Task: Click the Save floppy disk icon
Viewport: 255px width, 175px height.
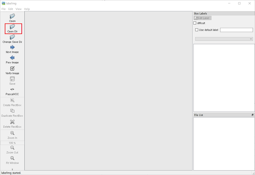Action: point(12,79)
